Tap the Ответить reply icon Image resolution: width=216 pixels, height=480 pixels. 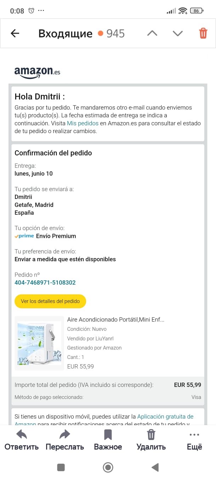22,435
